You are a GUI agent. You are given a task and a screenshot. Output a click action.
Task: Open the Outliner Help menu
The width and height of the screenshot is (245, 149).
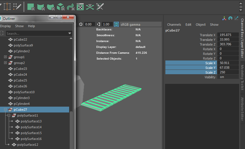[32, 26]
